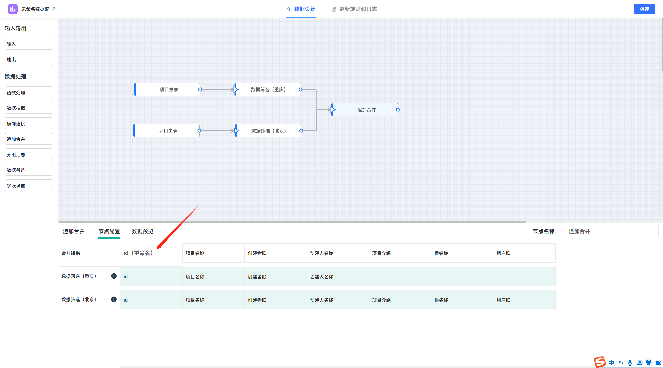Click output port of 数据筛选（北京）node
This screenshot has height=368, width=663.
pyautogui.click(x=301, y=131)
